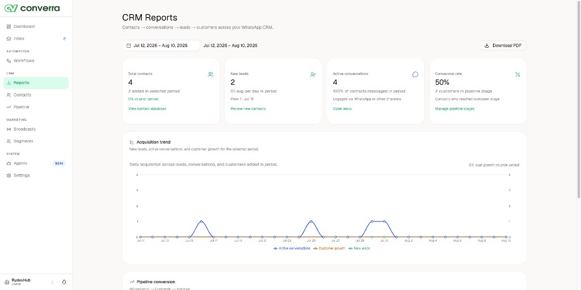
Task: Click the Inbox unread count 2
Action: [64, 39]
